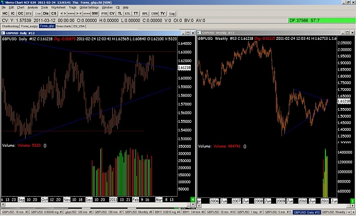Click the CVW toolbar button
Image resolution: width=356 pixels, height=216 pixels.
(x=154, y=14)
